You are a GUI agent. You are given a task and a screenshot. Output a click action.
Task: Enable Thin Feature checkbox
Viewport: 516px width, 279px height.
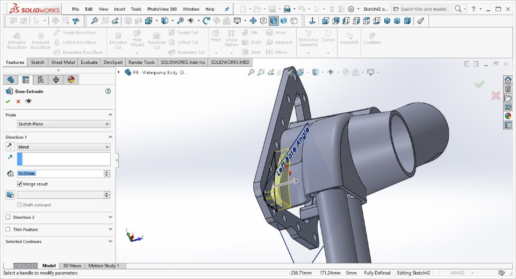8,230
